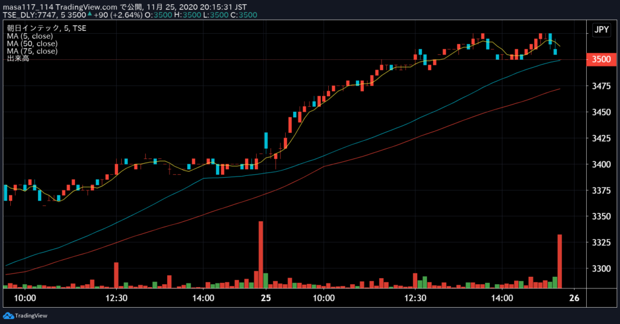Screen dimensions: 620x324
Task: Click the red 3500 current price label
Action: click(x=601, y=59)
